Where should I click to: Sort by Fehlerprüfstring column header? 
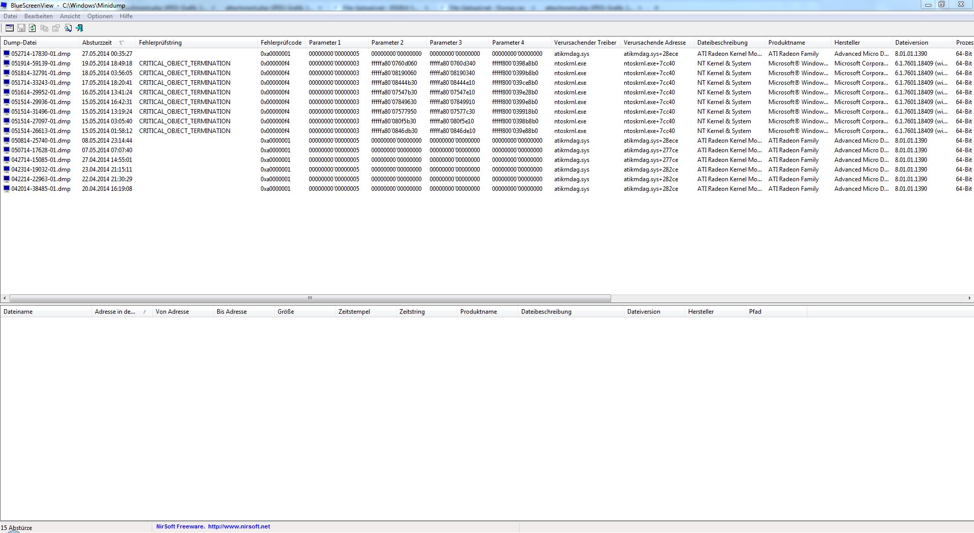(x=196, y=43)
